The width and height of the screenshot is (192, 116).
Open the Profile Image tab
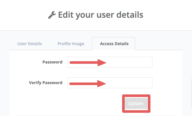tap(71, 44)
